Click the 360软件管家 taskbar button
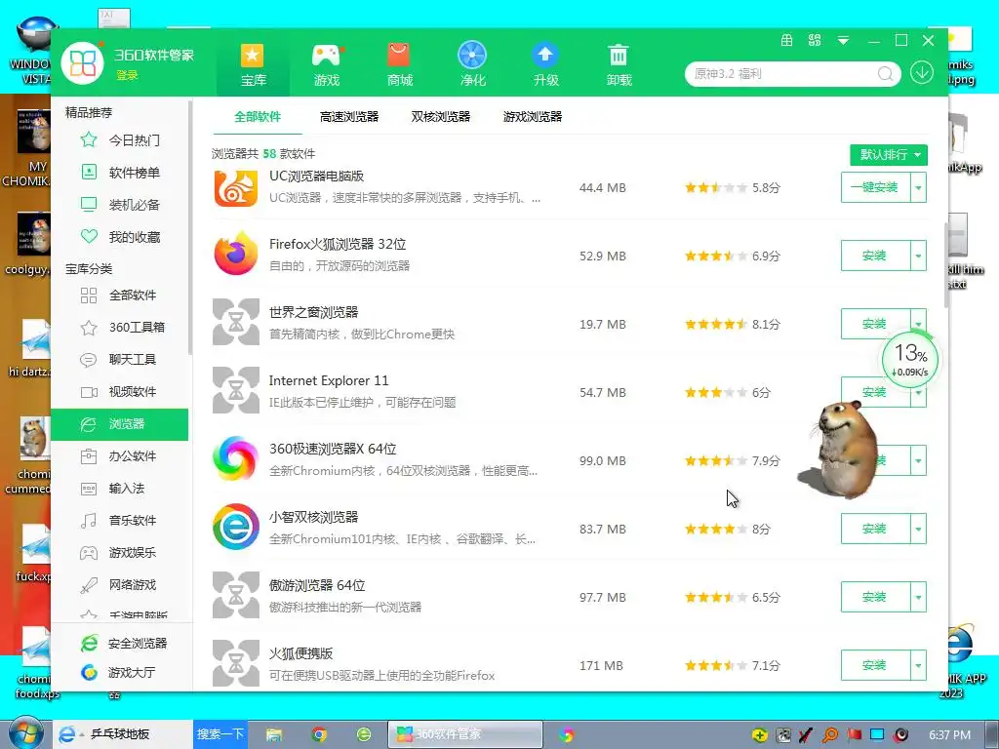This screenshot has width=999, height=749. pos(465,734)
